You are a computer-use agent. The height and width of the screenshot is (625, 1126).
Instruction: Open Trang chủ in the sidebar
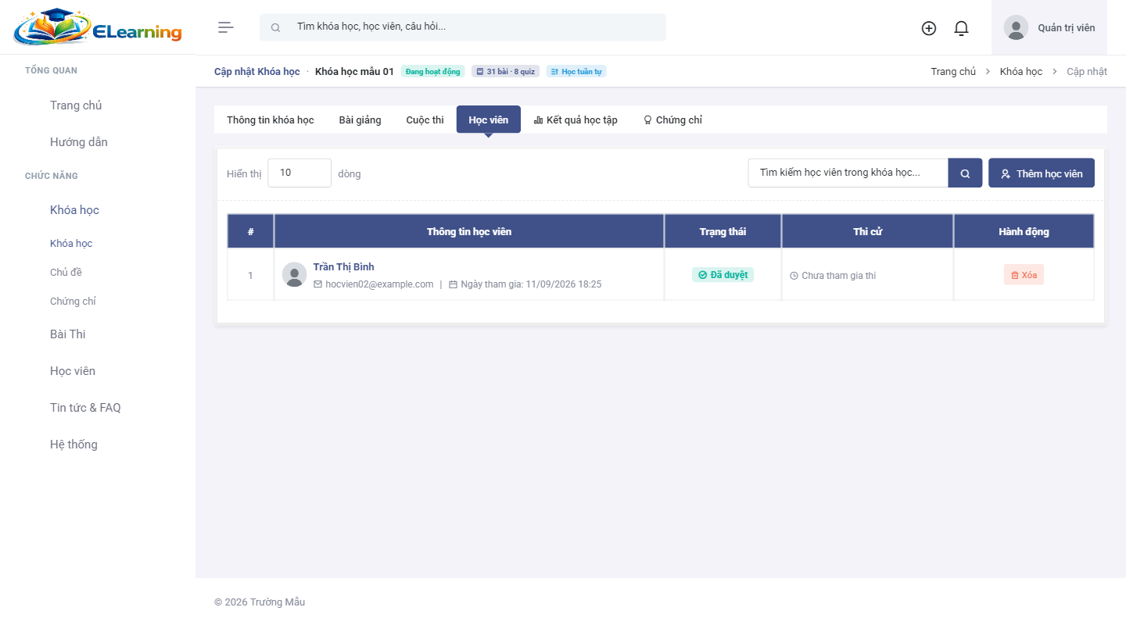click(76, 105)
